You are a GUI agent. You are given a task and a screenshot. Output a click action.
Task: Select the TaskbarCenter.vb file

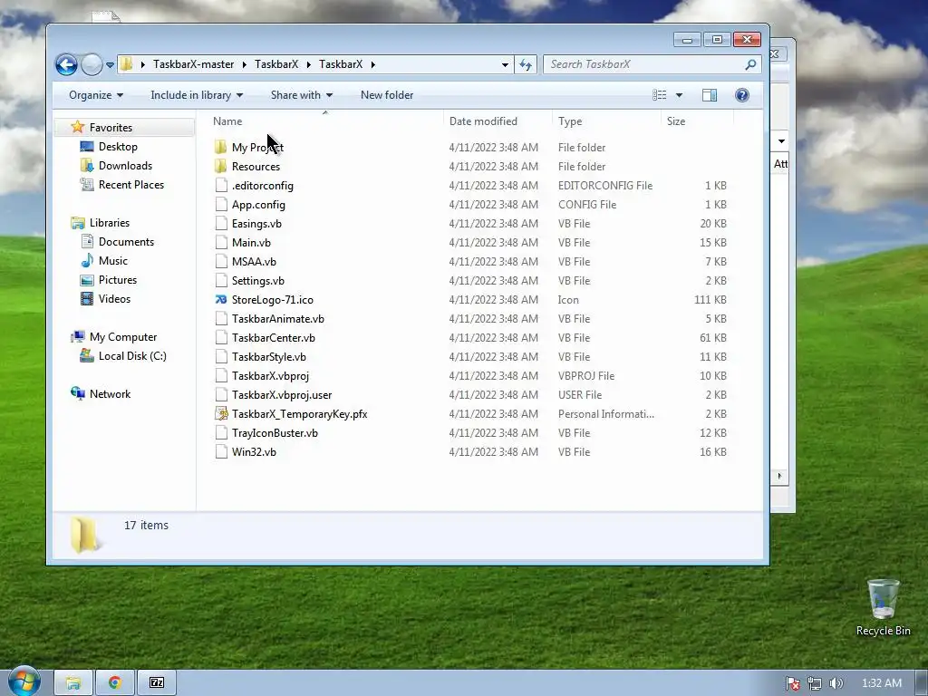pyautogui.click(x=274, y=338)
